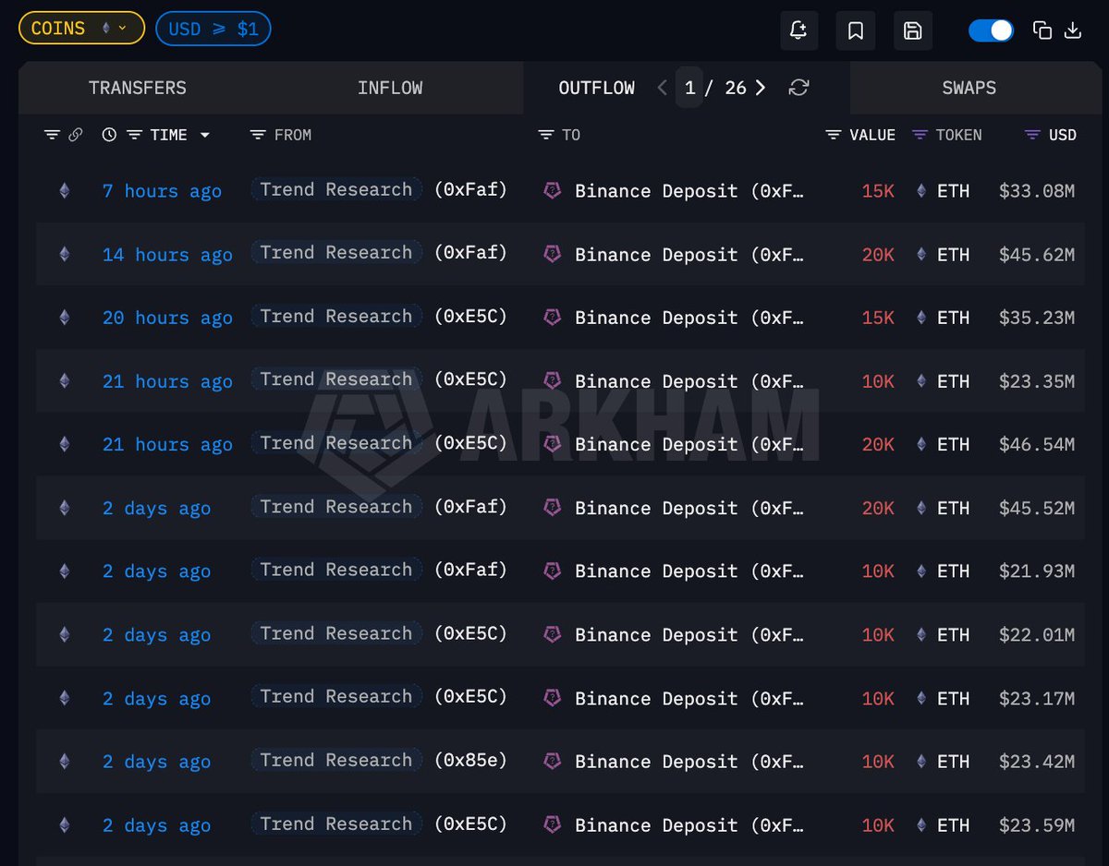Click Binance Deposit in the $33.08M row

point(689,191)
